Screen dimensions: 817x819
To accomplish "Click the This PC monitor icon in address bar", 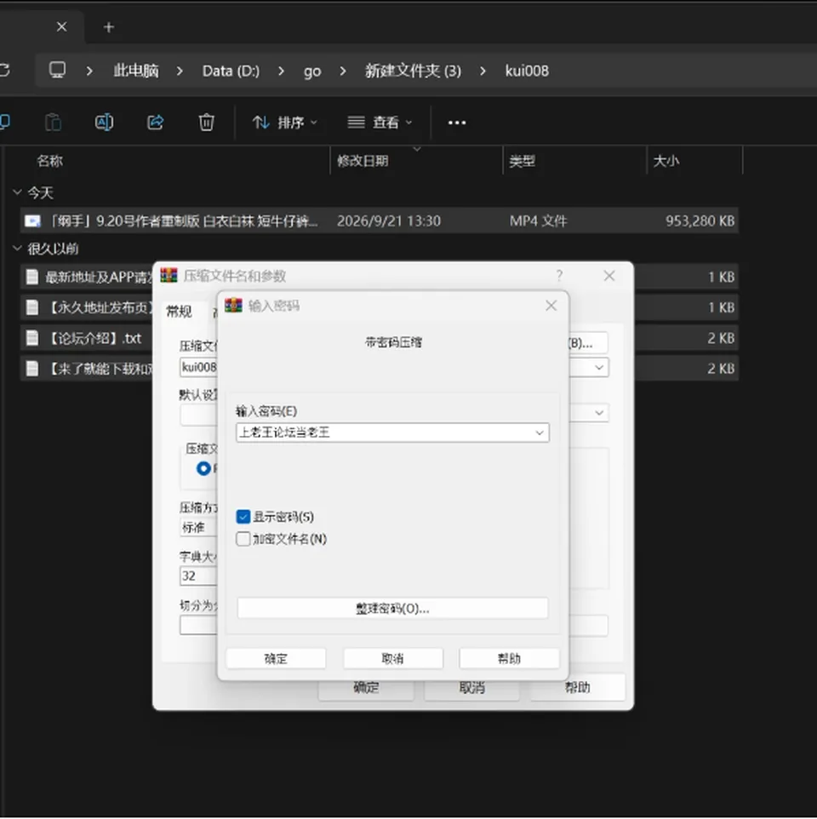I will [57, 70].
